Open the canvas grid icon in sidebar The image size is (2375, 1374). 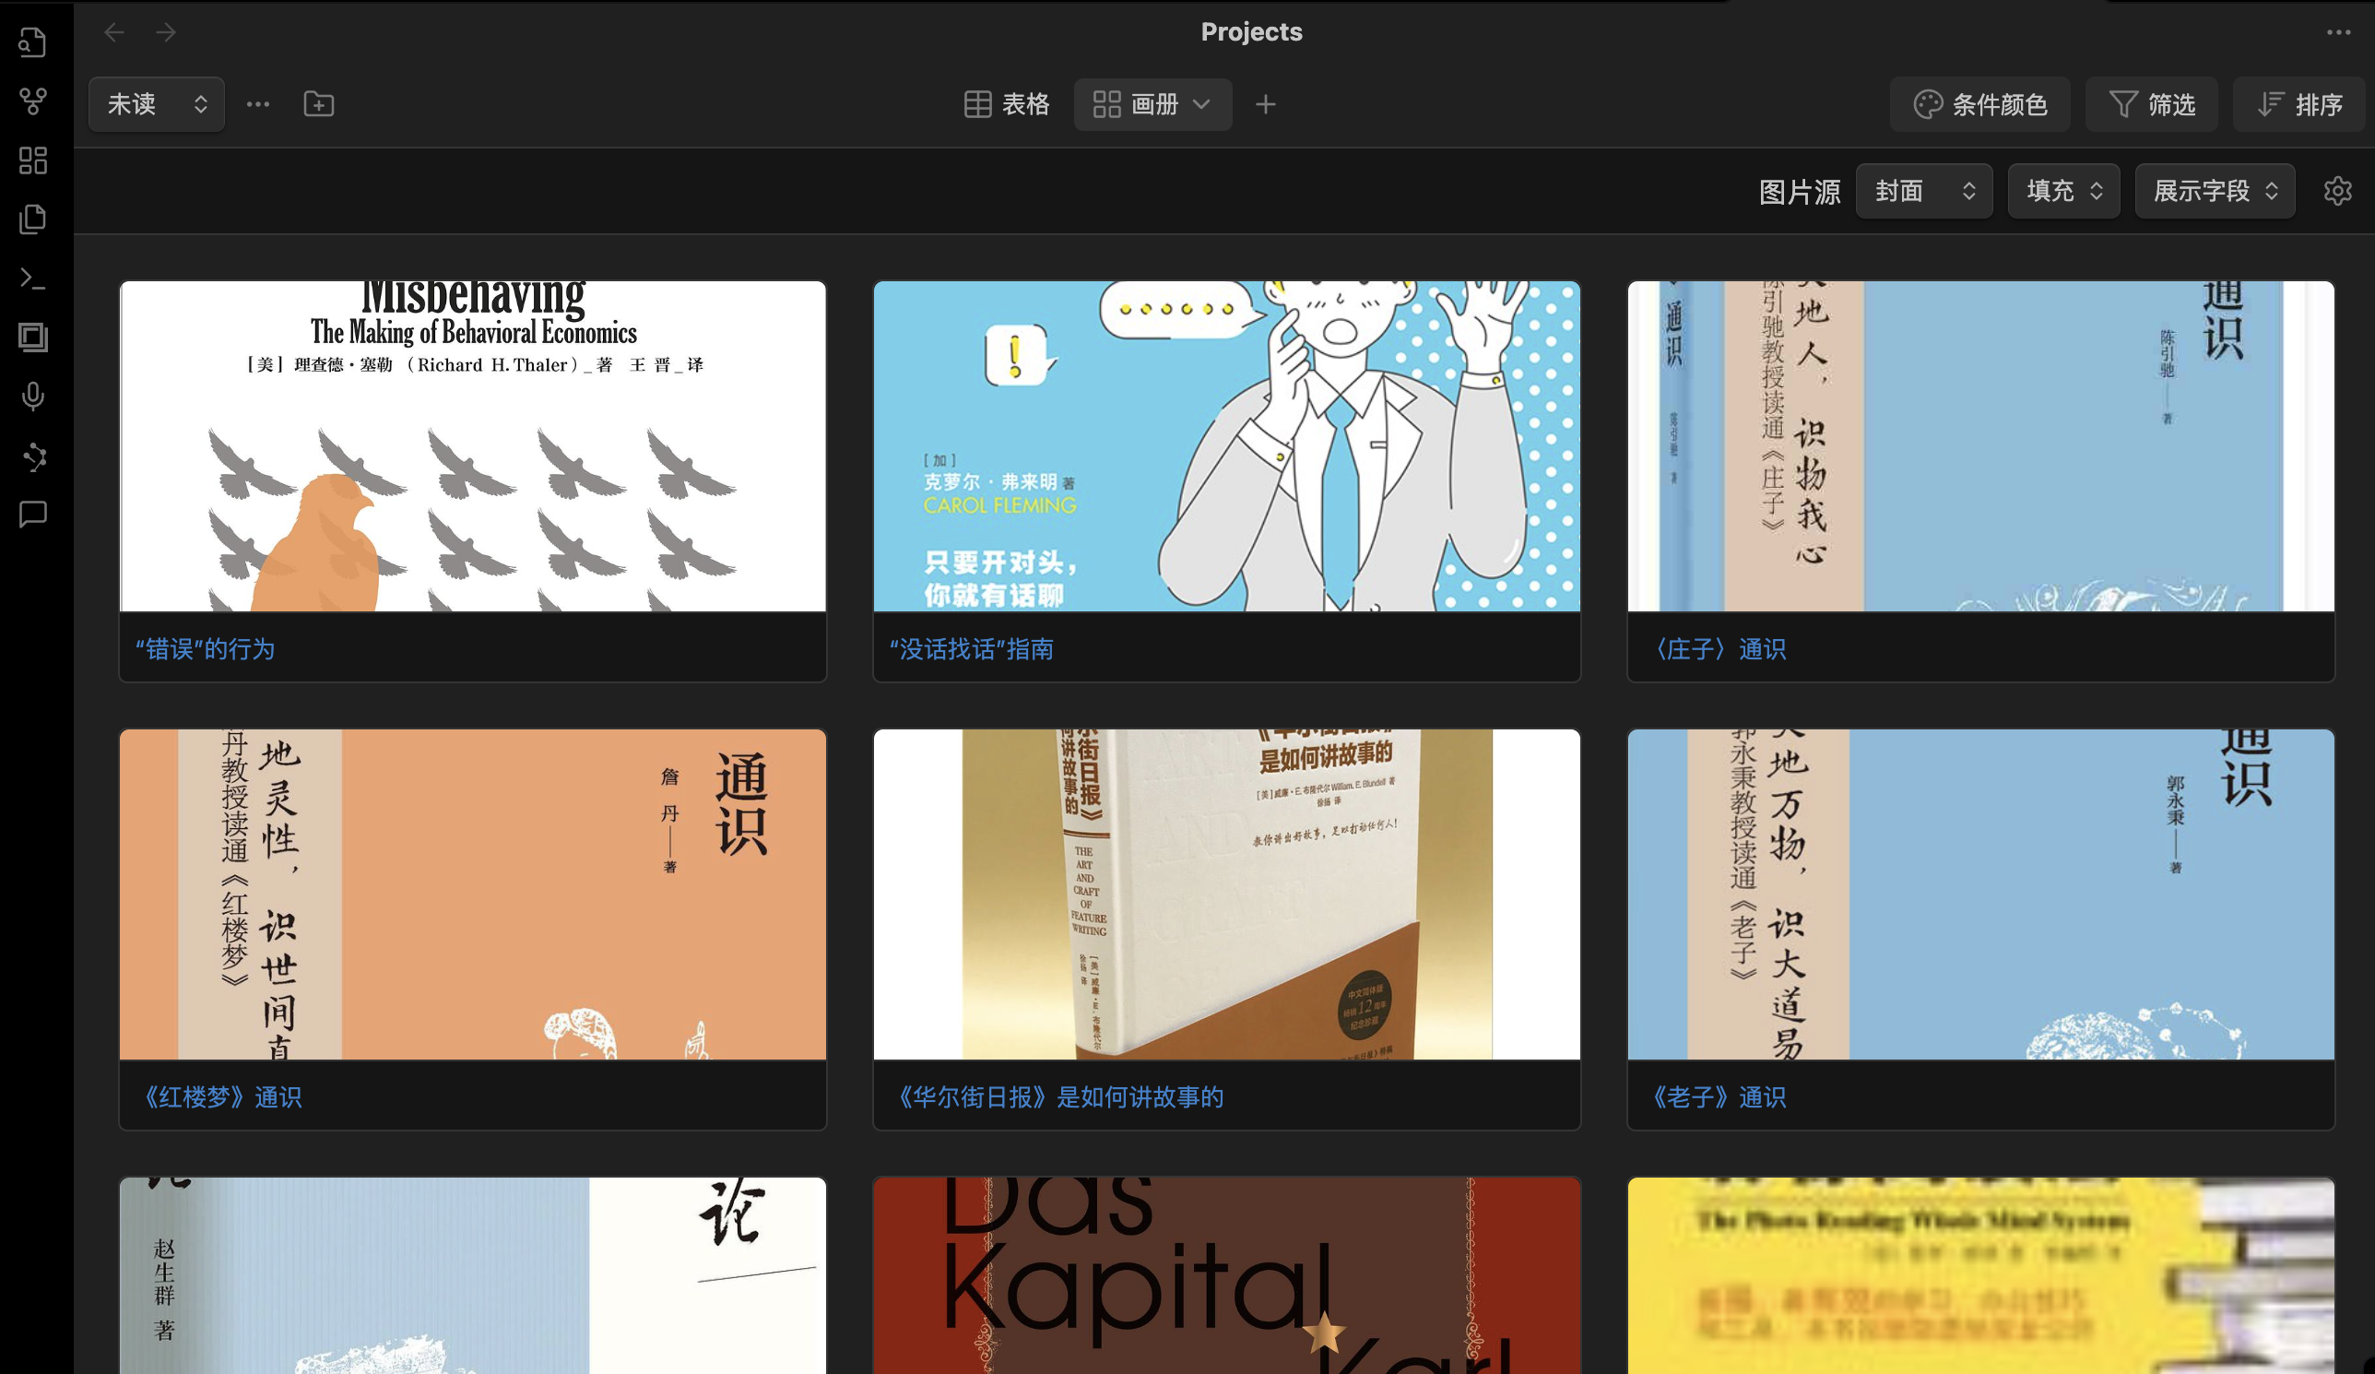tap(33, 160)
